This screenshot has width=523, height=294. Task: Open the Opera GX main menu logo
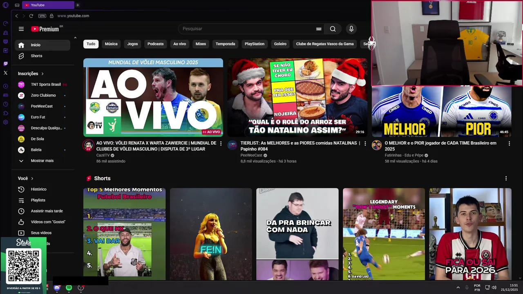(x=5, y=5)
